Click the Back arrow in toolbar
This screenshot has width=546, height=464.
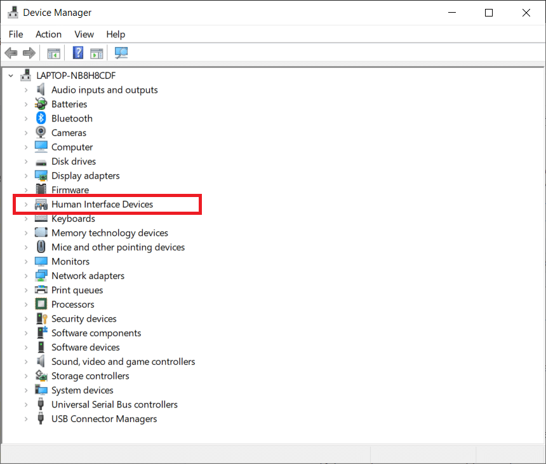[x=11, y=53]
